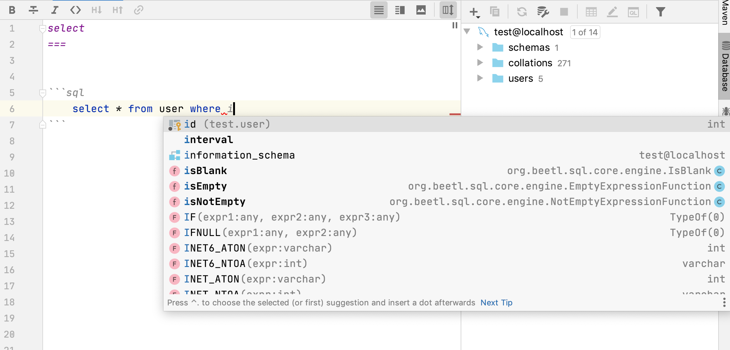Click the Add data source plus button
Viewport: 730px width, 350px height.
click(474, 12)
